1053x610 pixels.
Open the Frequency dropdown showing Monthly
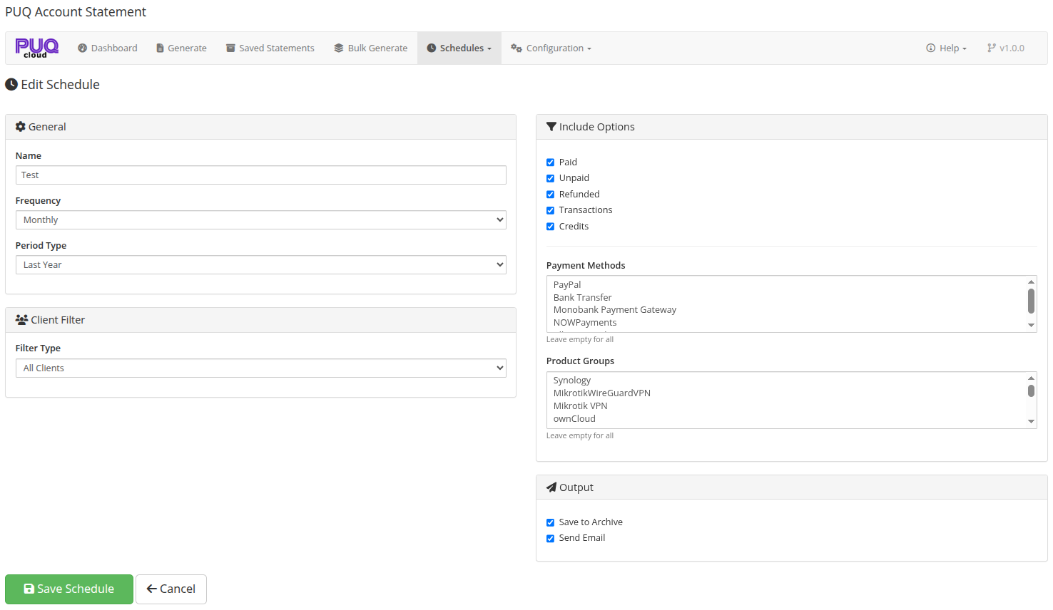click(260, 219)
